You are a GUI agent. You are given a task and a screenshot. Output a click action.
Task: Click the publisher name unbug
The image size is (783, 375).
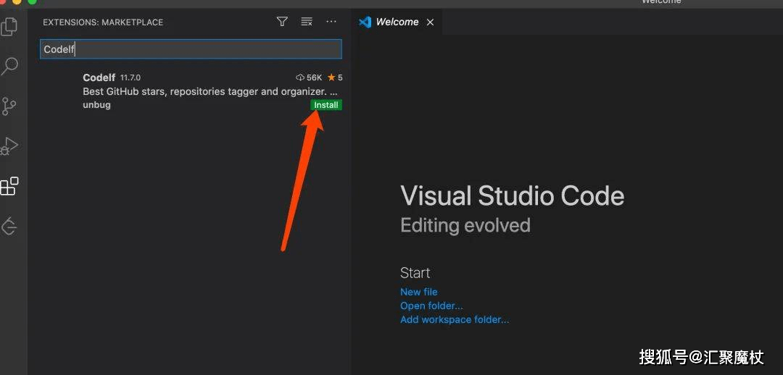pyautogui.click(x=97, y=105)
